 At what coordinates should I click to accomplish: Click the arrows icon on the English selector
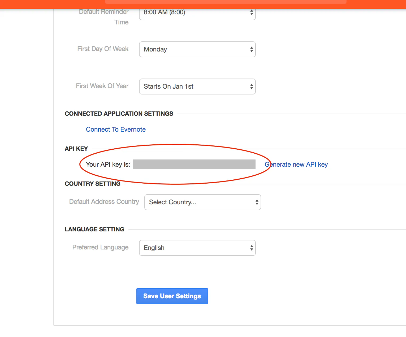click(252, 248)
